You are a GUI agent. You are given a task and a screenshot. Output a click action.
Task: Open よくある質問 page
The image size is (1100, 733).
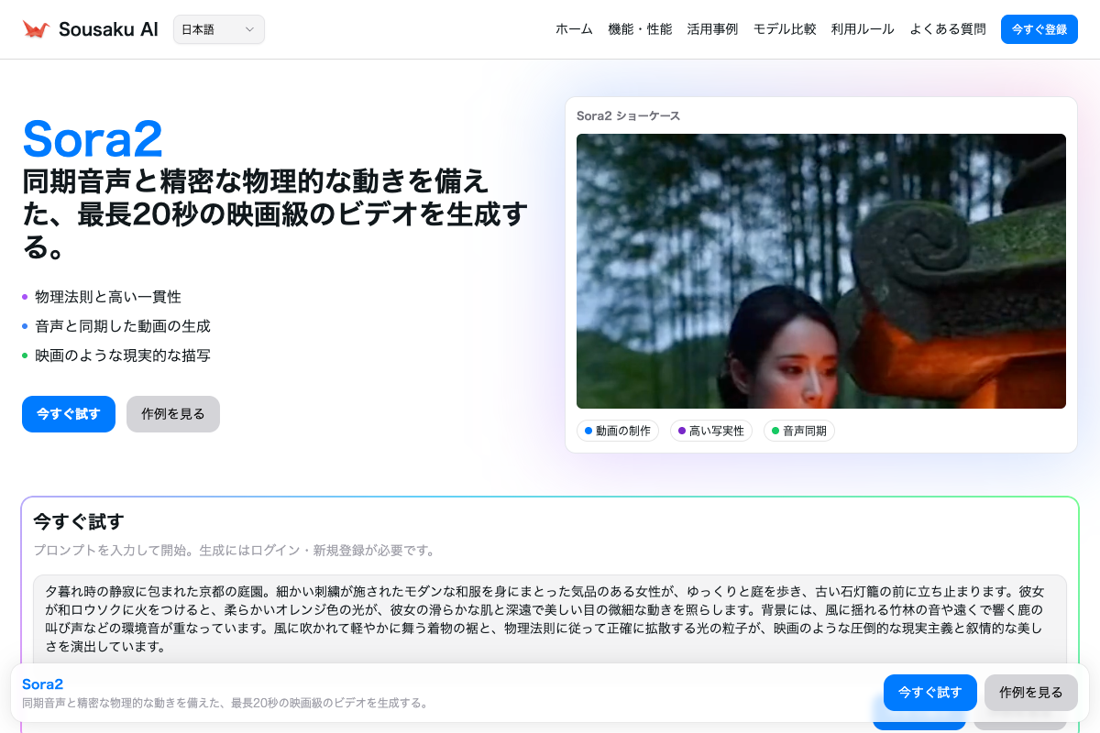click(948, 29)
